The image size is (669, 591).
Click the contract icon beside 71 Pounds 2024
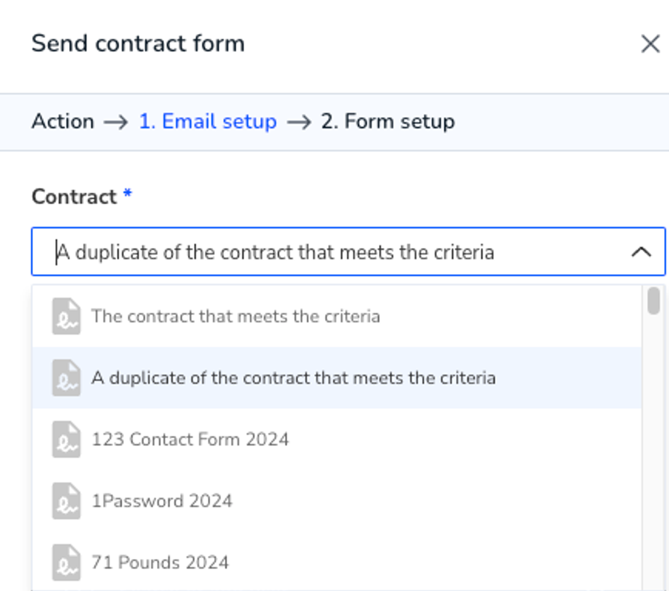pyautogui.click(x=66, y=562)
